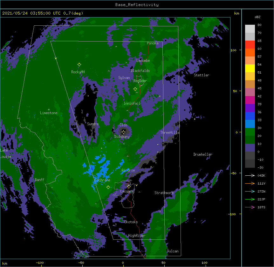
Task: Select the magenta swatch in dBZ legend
Action: (x=250, y=100)
